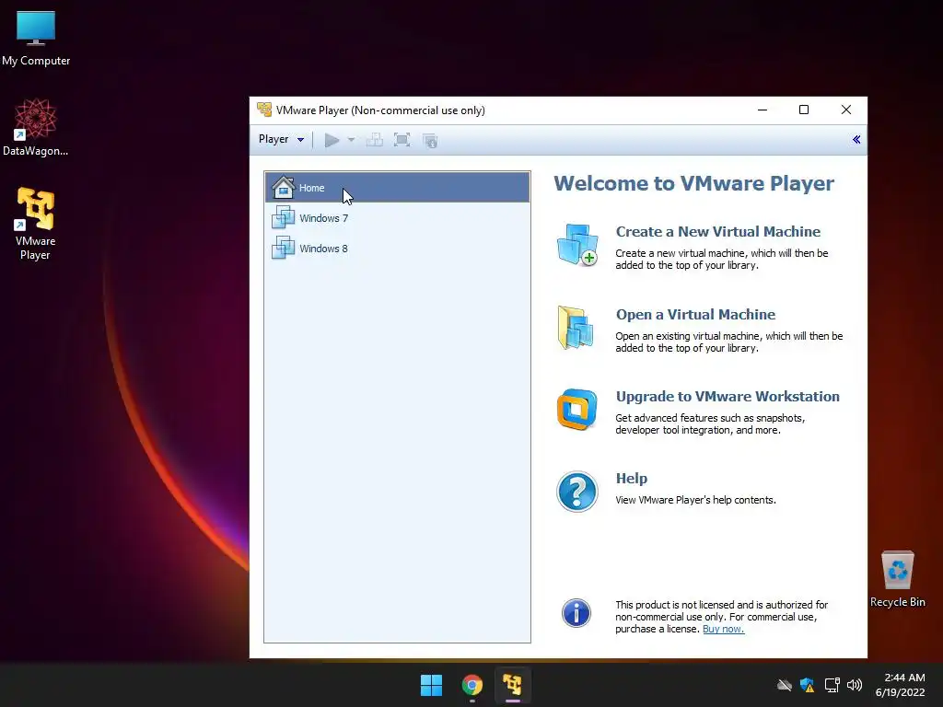Click the cloud sync tray icon
The image size is (943, 707).
click(x=785, y=685)
